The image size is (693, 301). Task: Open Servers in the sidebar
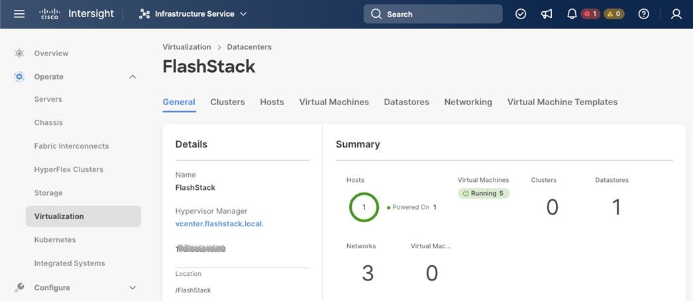click(x=48, y=99)
